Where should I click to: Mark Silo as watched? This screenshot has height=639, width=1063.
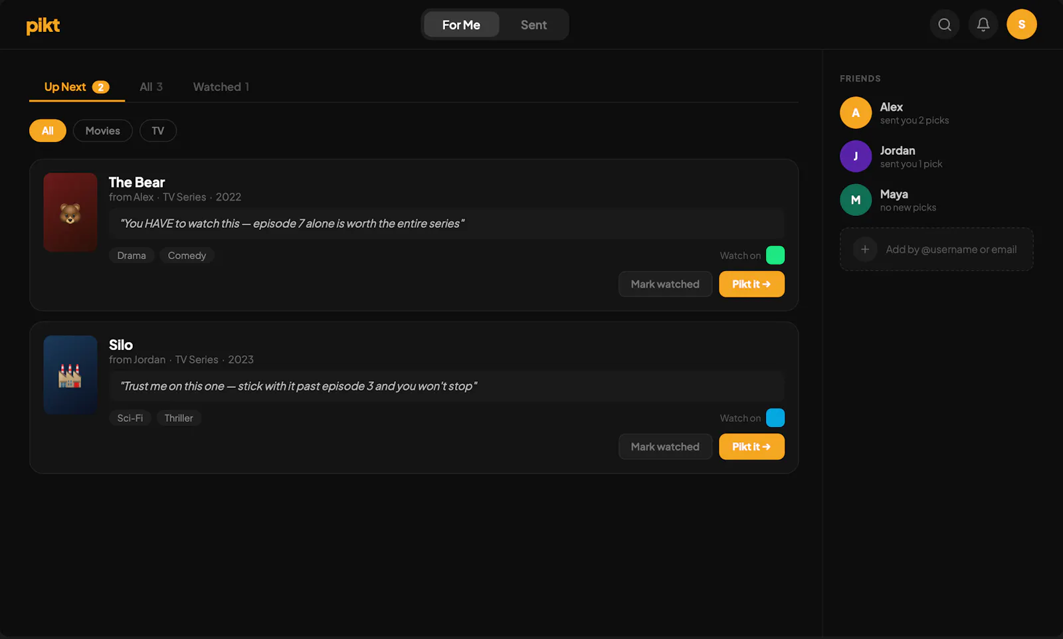coord(665,447)
